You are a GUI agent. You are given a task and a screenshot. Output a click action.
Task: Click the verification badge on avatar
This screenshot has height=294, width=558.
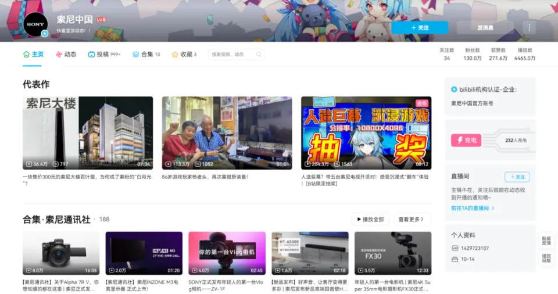[x=45, y=34]
